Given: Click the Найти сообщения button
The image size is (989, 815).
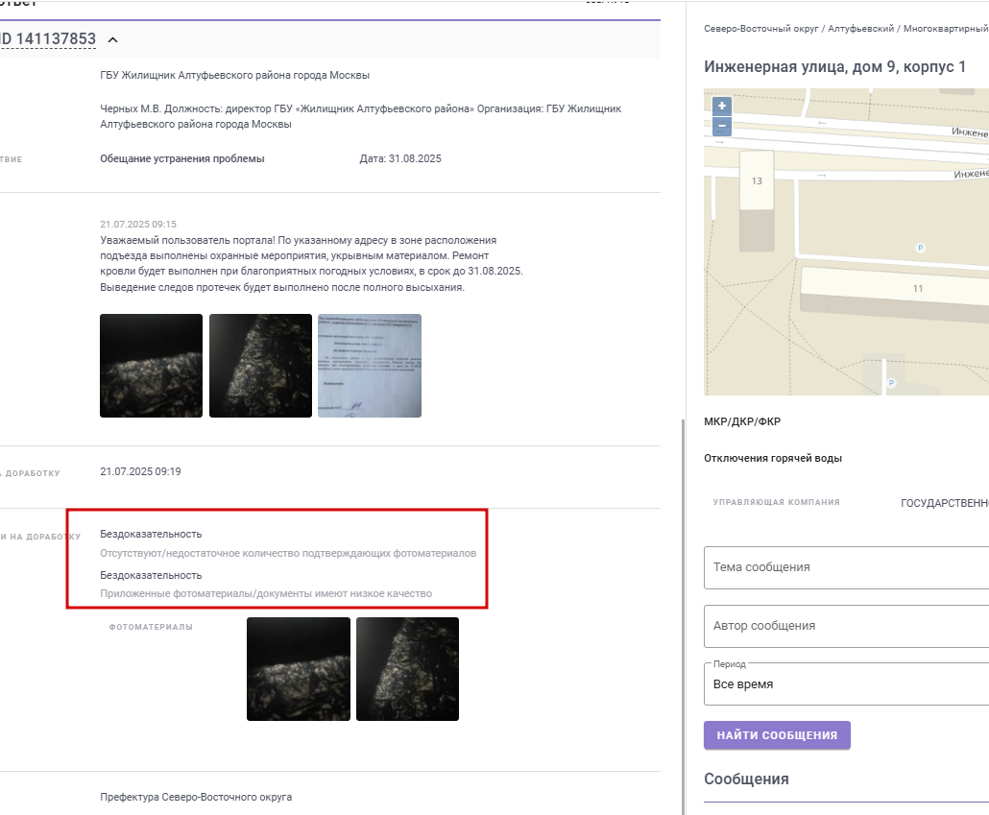Looking at the screenshot, I should [777, 735].
